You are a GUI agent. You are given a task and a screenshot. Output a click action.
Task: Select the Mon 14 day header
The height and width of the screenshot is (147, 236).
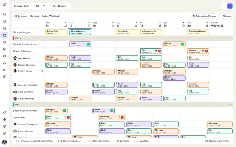pyautogui.click(x=56, y=24)
